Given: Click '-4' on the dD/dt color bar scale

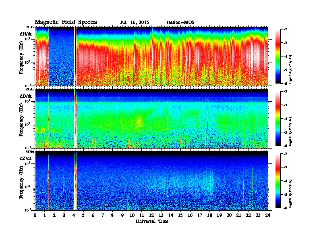Looking at the screenshot, I should [x=285, y=119].
